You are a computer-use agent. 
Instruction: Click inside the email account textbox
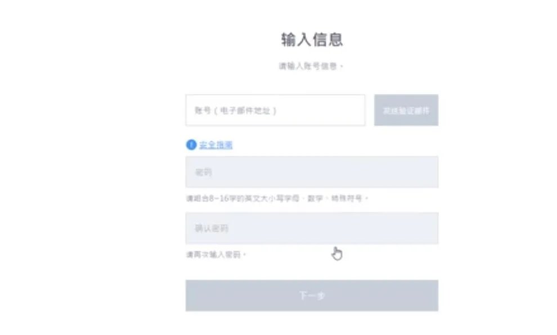click(x=276, y=111)
